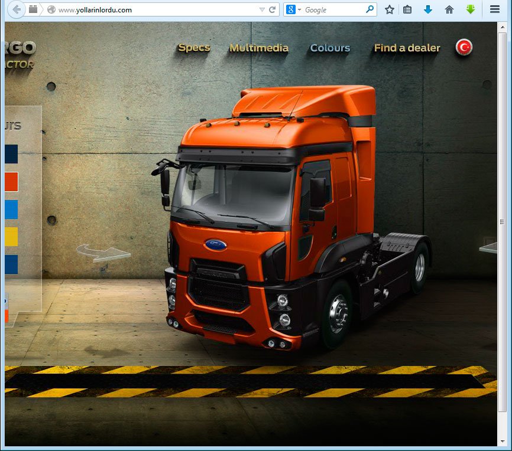Reload the page with the refresh icon
512x451 pixels.
pyautogui.click(x=273, y=9)
